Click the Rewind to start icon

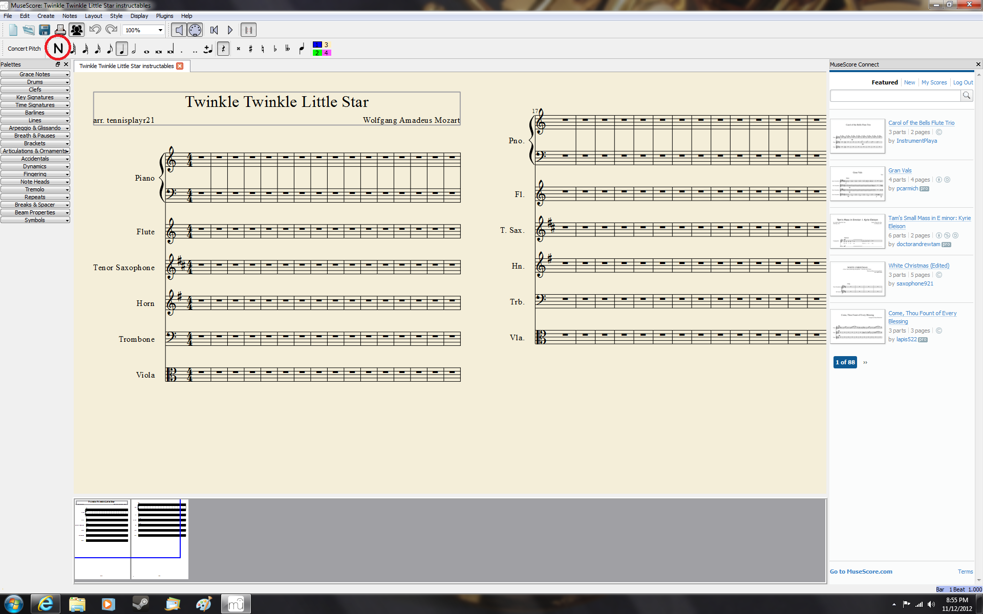(x=215, y=30)
